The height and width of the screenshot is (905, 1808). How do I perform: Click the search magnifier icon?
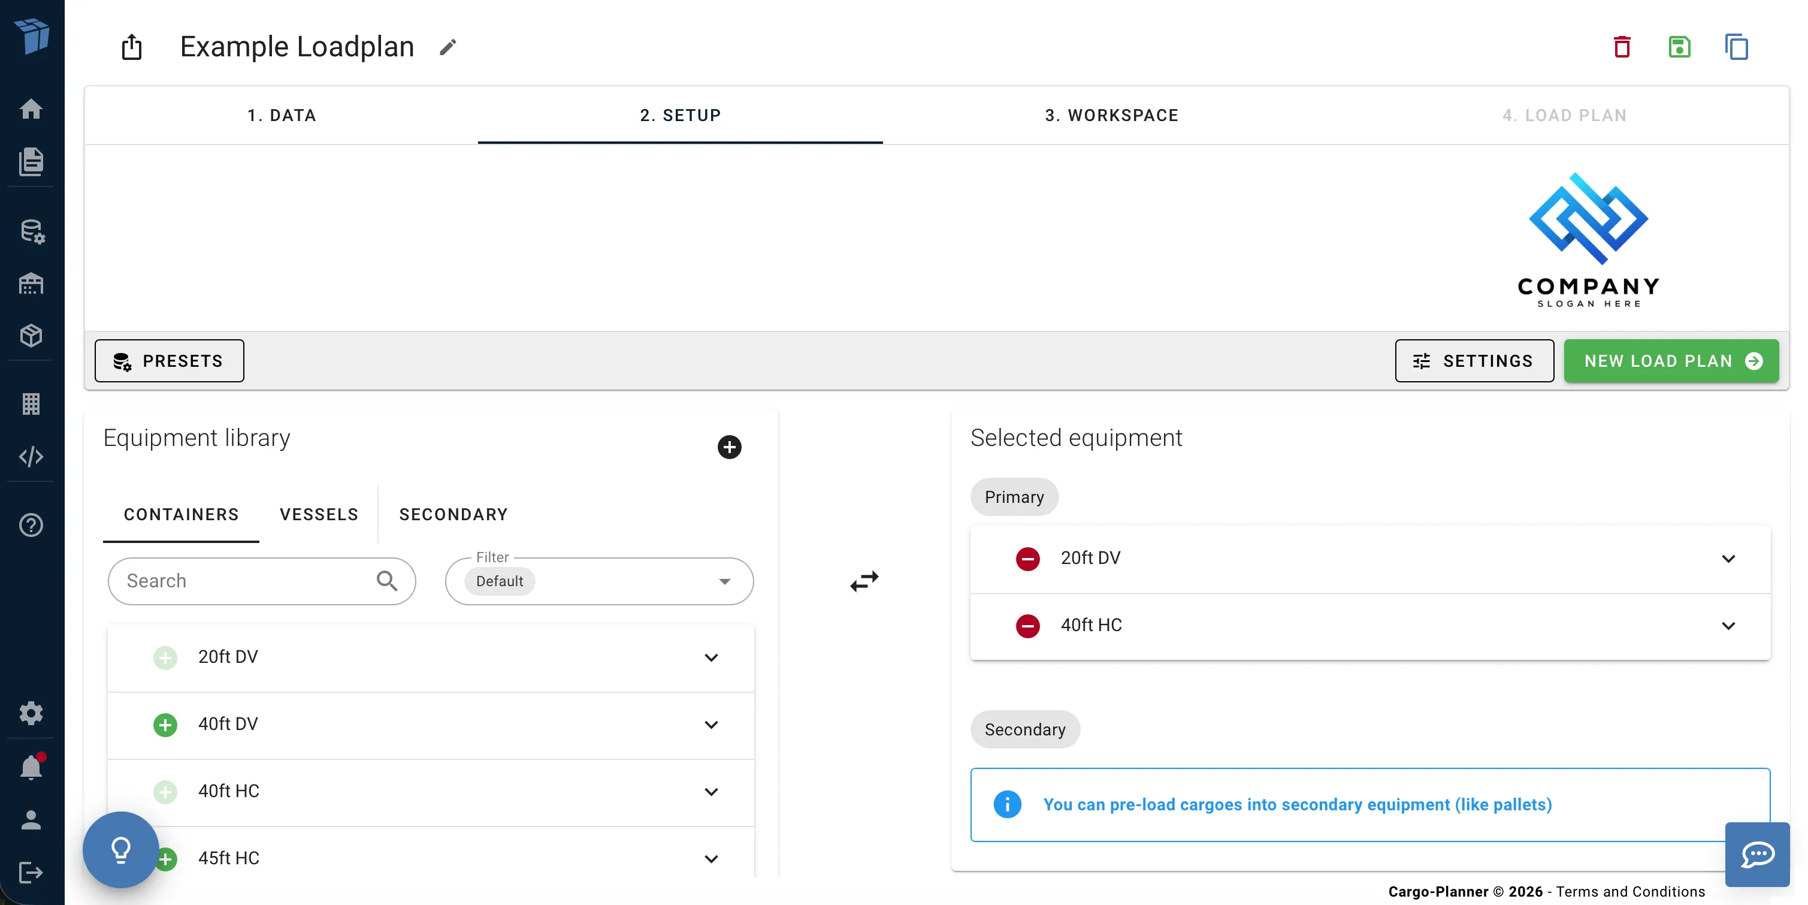[387, 581]
